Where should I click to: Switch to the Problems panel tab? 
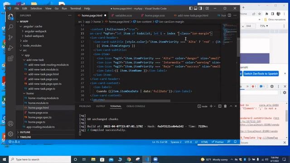point(85,106)
